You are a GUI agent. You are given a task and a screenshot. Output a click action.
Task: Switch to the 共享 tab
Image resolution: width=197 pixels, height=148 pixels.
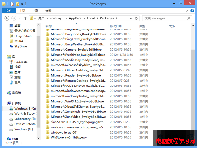click(x=35, y=11)
